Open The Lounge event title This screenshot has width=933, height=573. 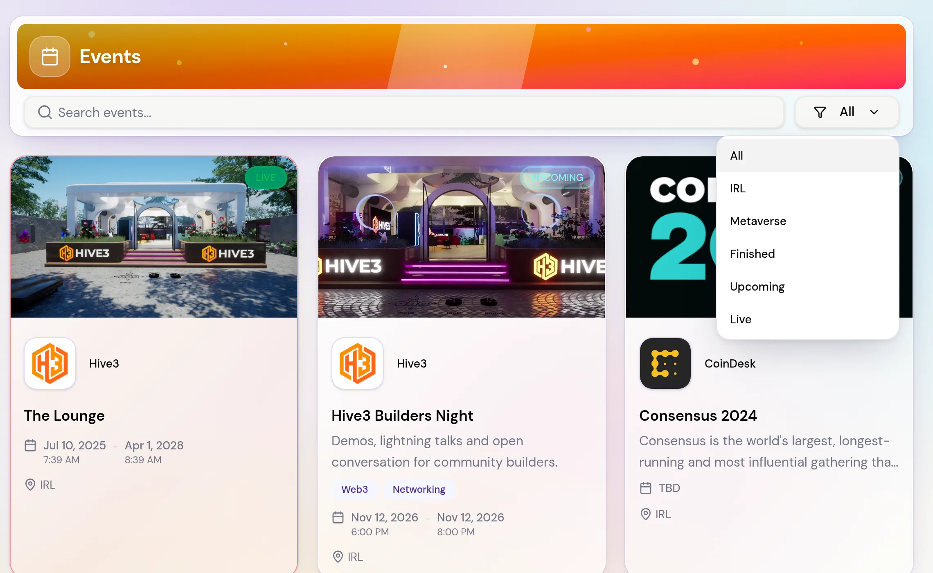click(64, 415)
